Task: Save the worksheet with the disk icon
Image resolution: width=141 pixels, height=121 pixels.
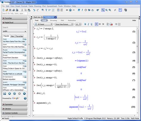Action: 10,10
